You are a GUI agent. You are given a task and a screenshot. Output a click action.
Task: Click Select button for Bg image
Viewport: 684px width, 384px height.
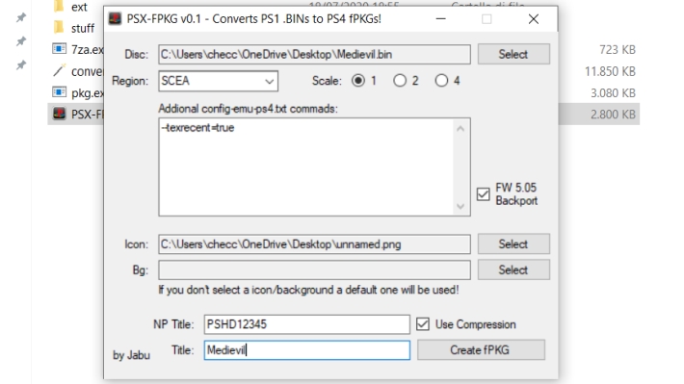click(x=513, y=269)
